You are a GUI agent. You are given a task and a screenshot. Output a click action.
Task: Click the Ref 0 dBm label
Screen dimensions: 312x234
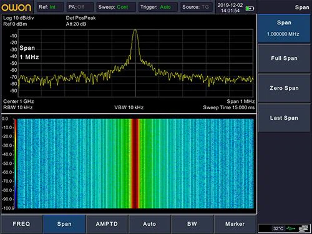coord(15,24)
